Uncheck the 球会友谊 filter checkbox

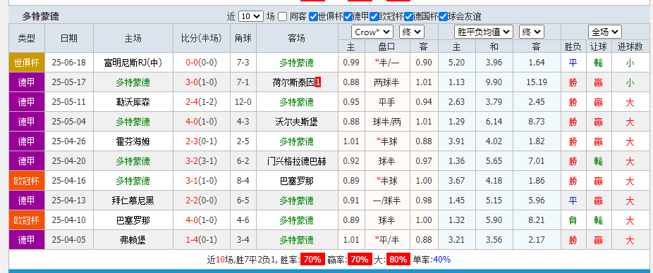tap(443, 17)
